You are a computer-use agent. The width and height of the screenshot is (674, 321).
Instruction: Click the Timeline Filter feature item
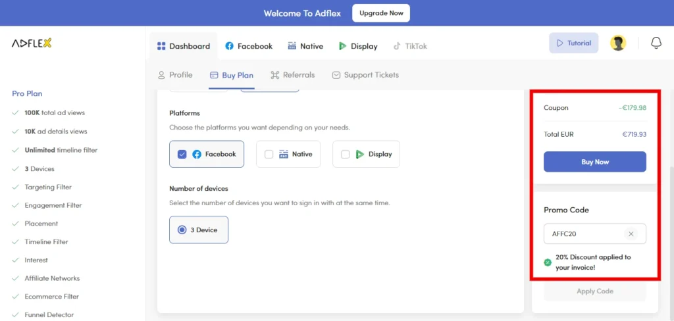47,242
